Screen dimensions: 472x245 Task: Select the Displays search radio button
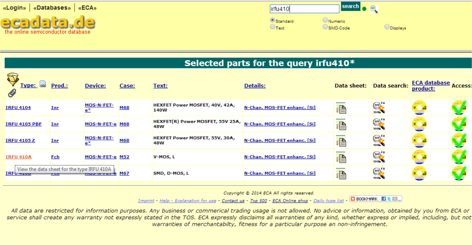click(387, 27)
